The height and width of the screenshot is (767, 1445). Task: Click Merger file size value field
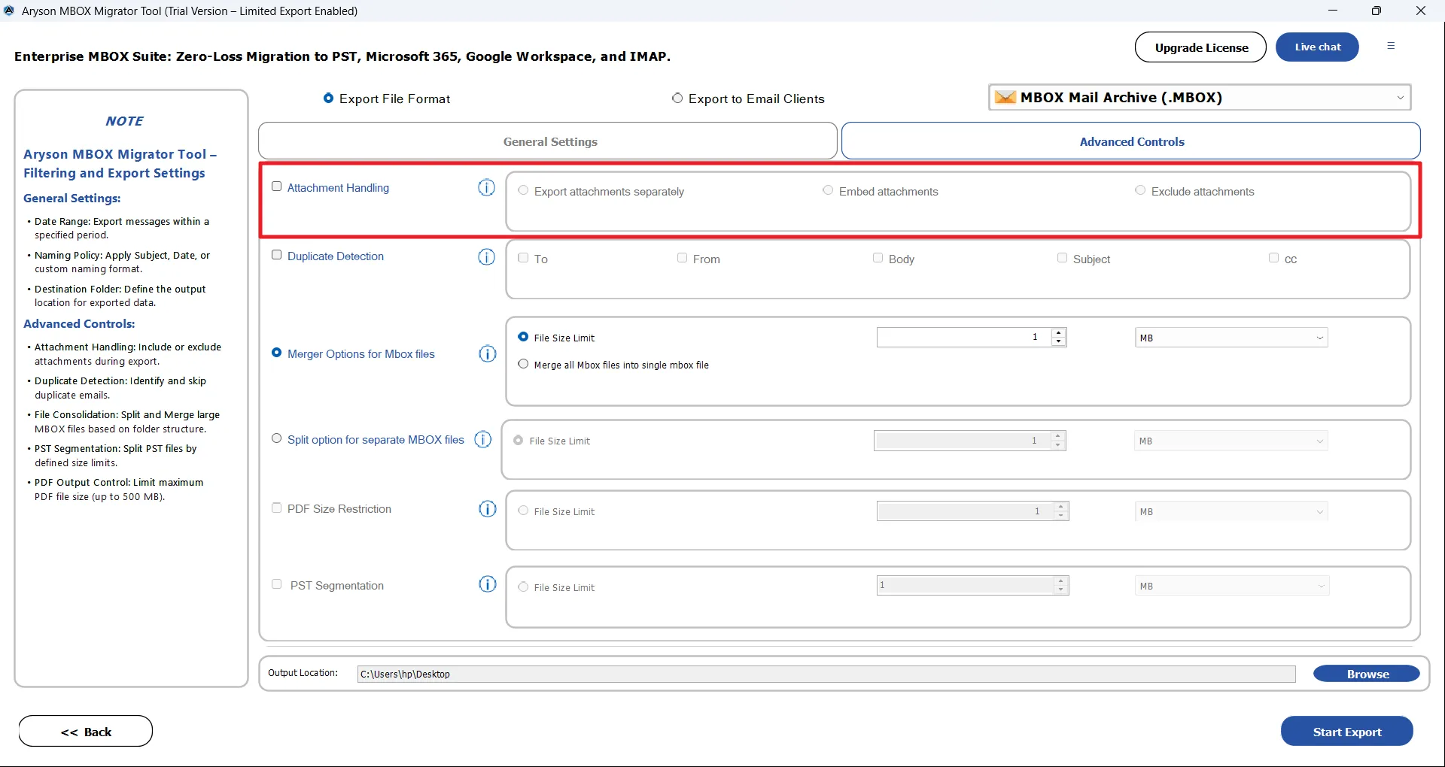(x=964, y=337)
